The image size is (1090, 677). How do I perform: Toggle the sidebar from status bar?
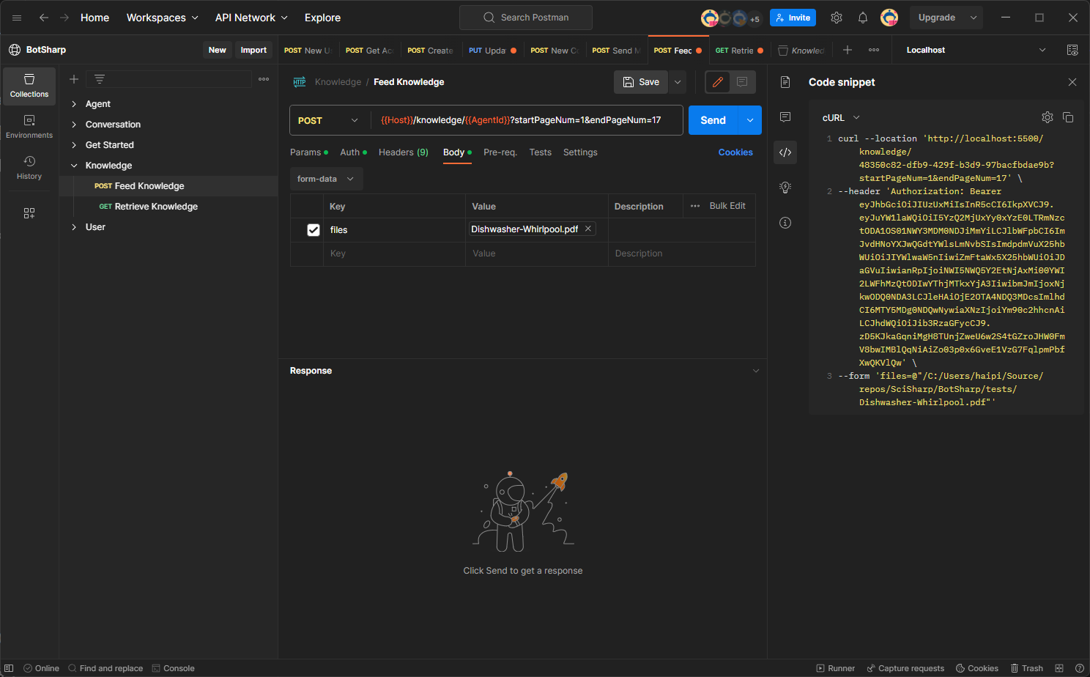(10, 668)
